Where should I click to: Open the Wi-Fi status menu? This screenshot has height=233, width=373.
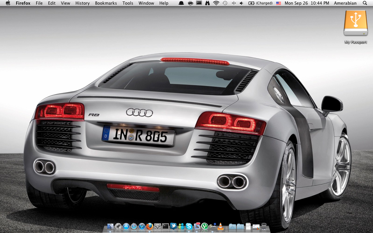coord(216,3)
